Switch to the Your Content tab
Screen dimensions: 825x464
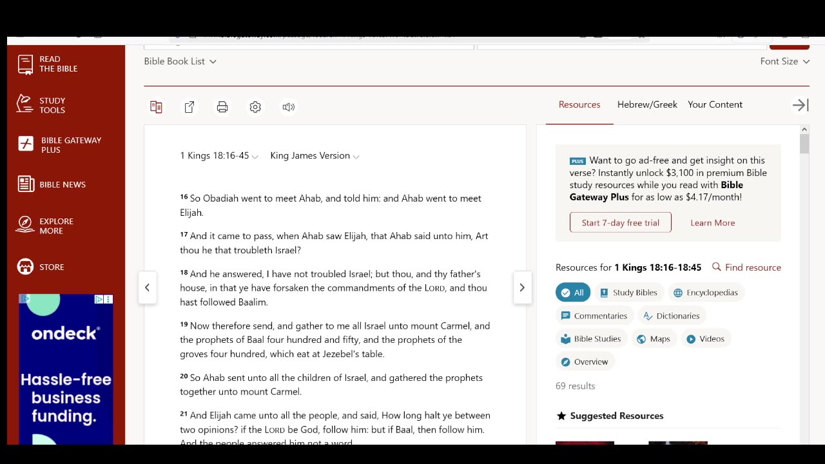pos(715,104)
